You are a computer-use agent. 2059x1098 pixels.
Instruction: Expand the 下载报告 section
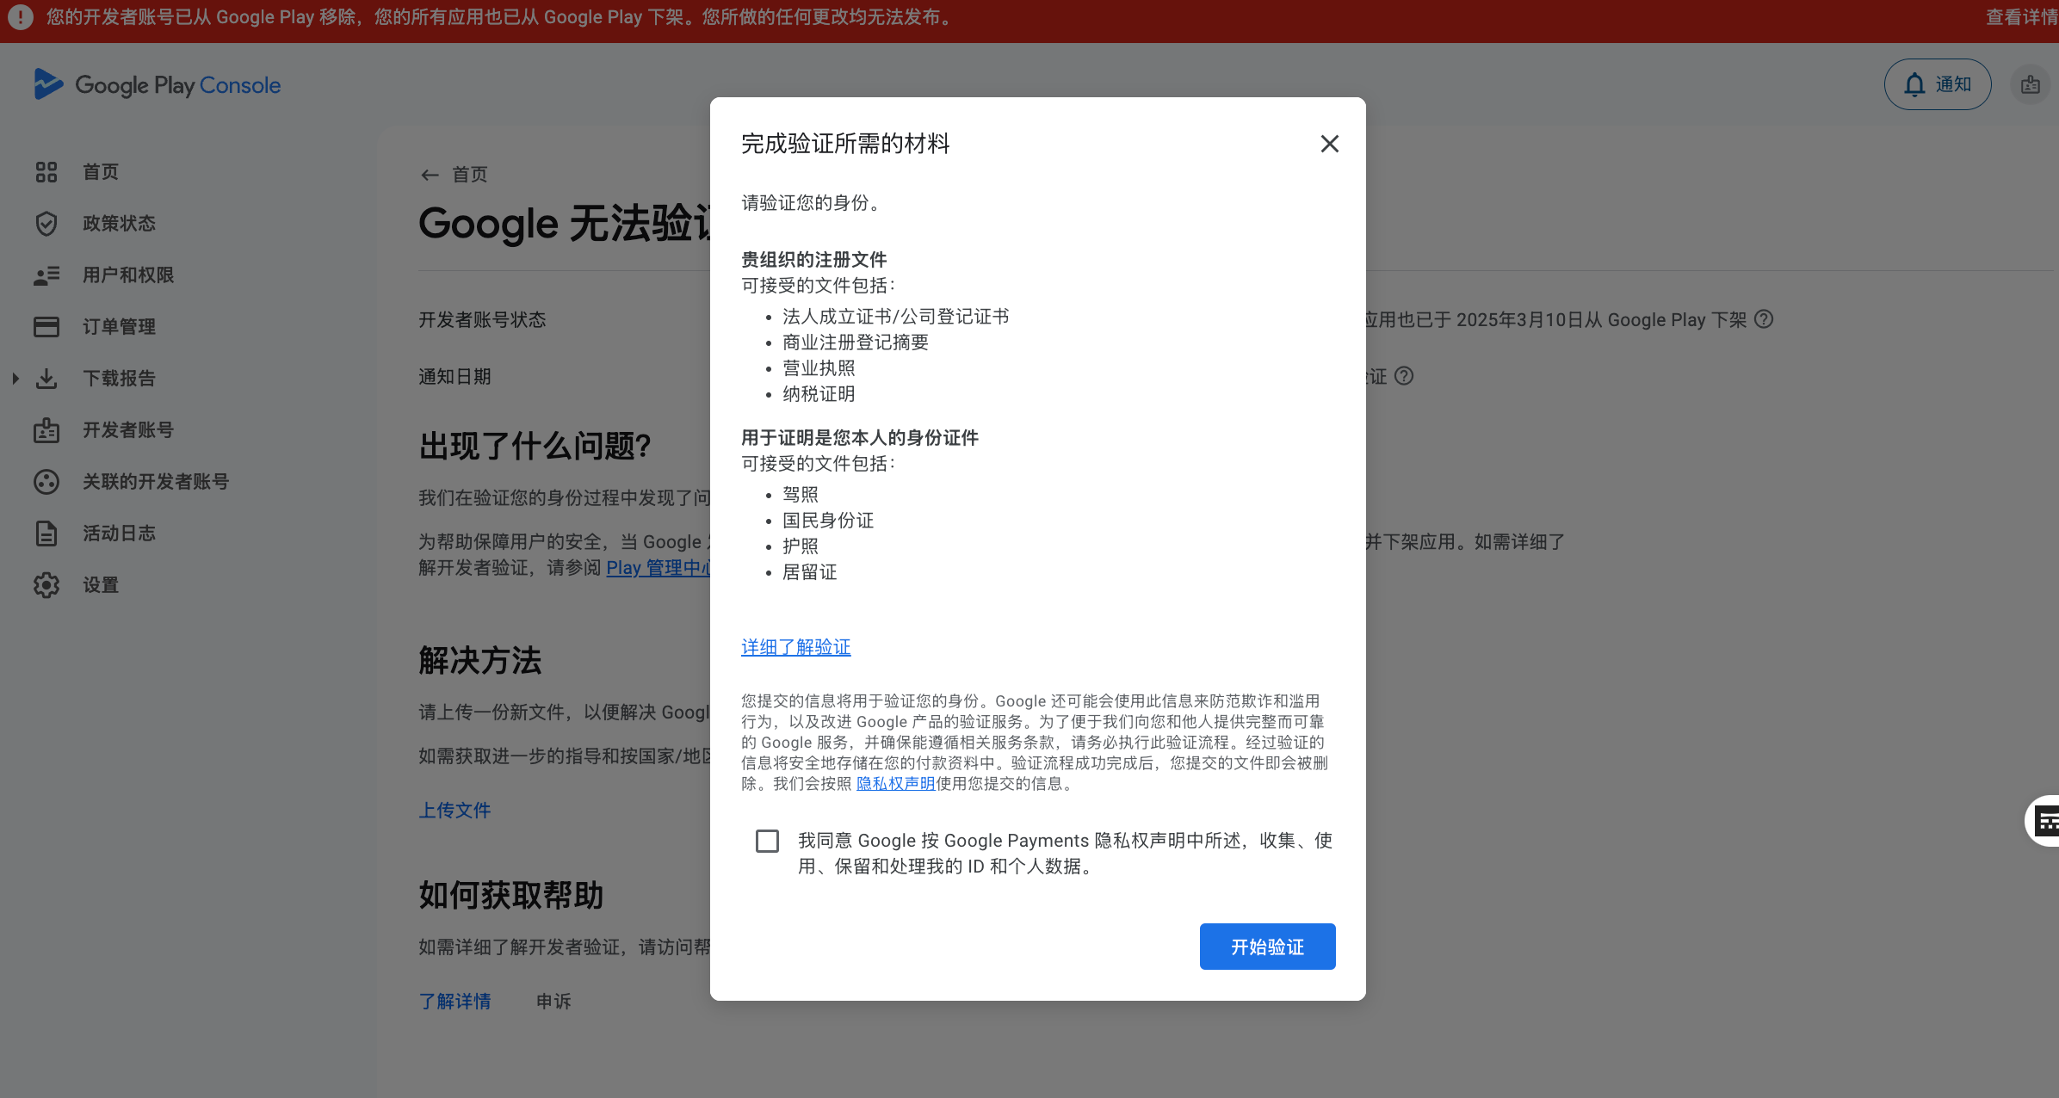(x=15, y=378)
